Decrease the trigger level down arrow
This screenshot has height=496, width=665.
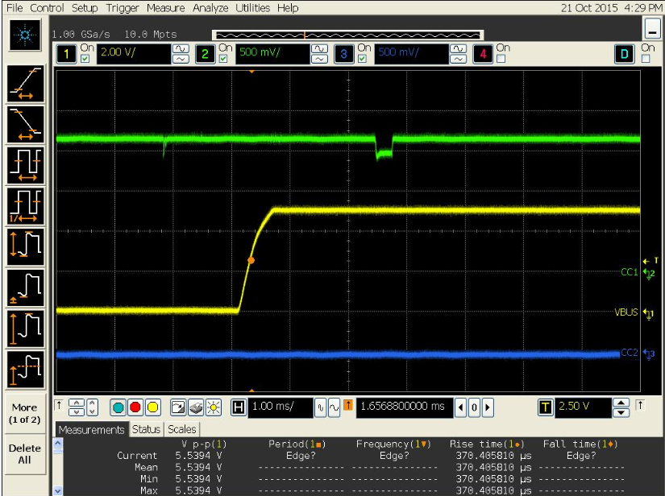tap(621, 412)
